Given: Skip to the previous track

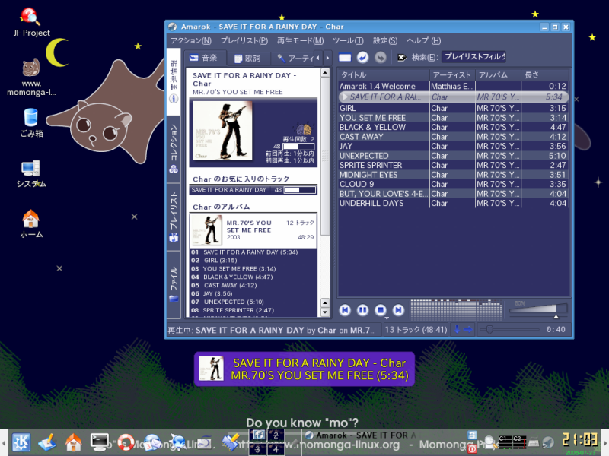Looking at the screenshot, I should tap(345, 310).
